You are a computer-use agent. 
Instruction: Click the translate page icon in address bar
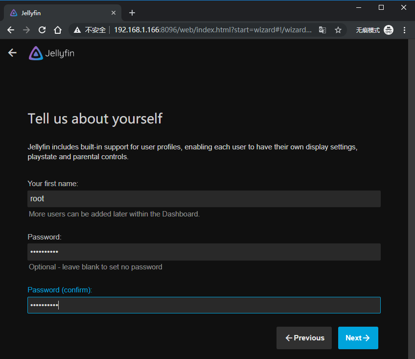pyautogui.click(x=323, y=30)
